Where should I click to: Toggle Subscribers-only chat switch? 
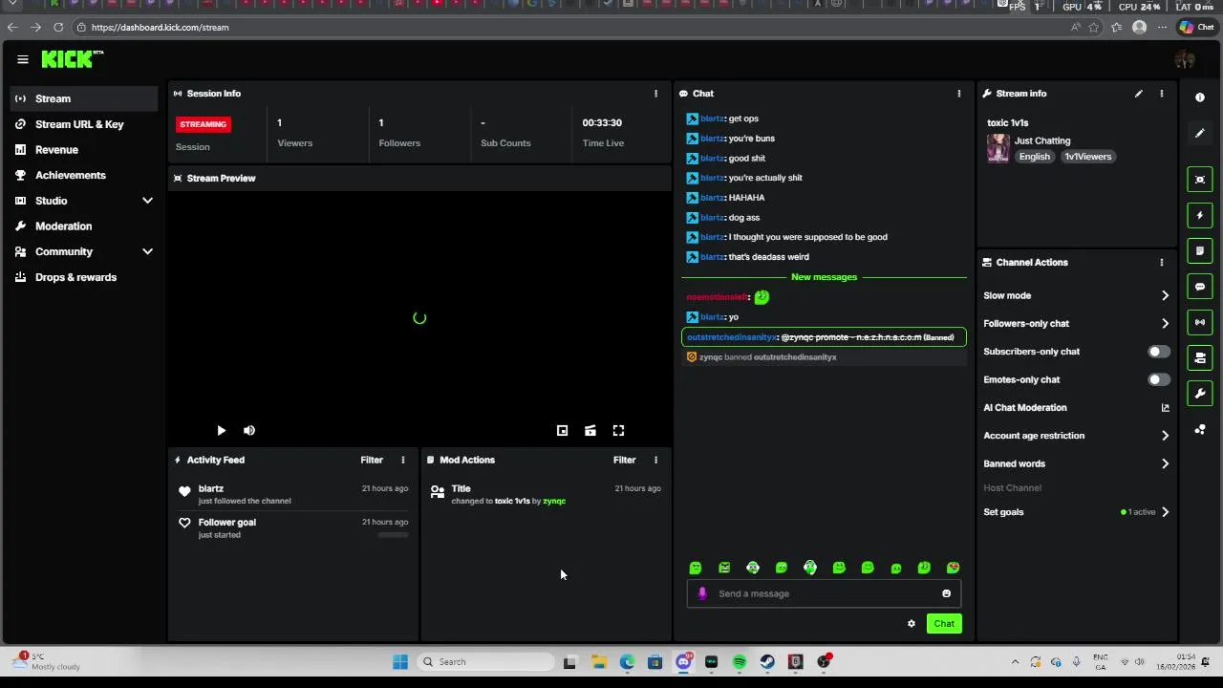point(1158,352)
